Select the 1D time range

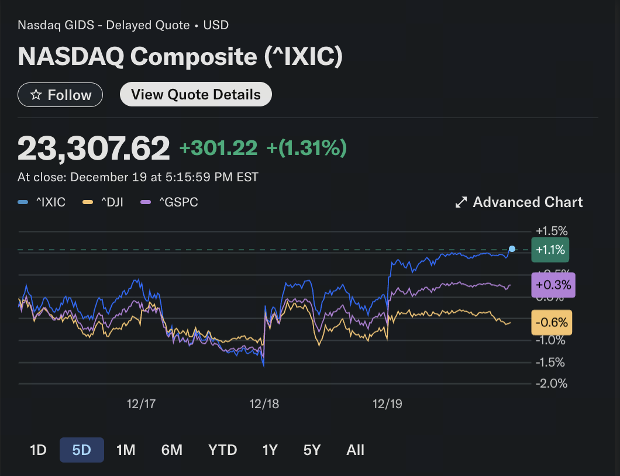pos(38,450)
